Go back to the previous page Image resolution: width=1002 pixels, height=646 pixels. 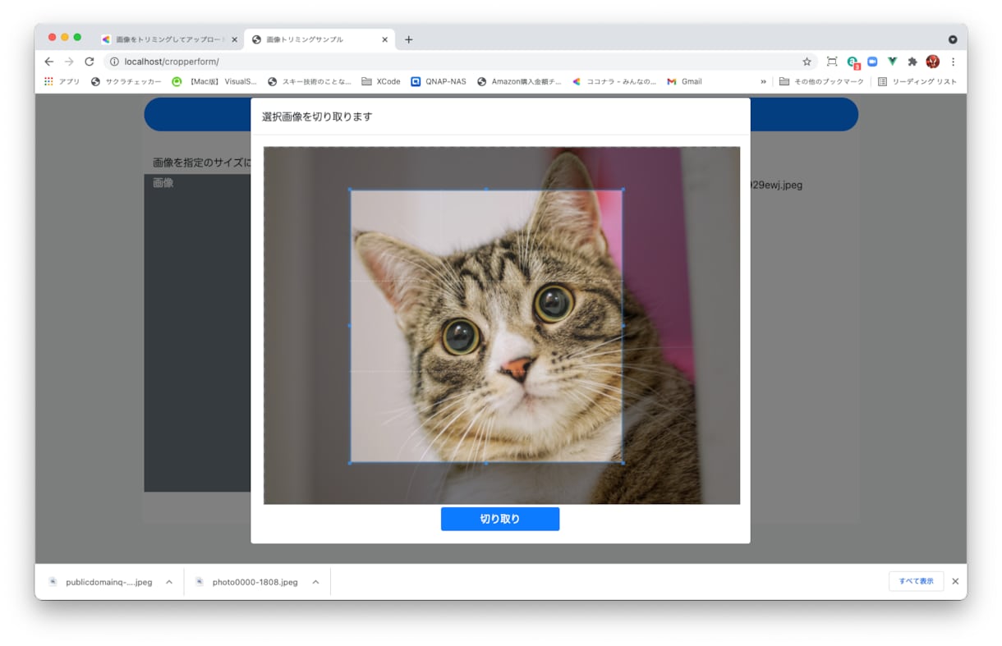pyautogui.click(x=49, y=62)
